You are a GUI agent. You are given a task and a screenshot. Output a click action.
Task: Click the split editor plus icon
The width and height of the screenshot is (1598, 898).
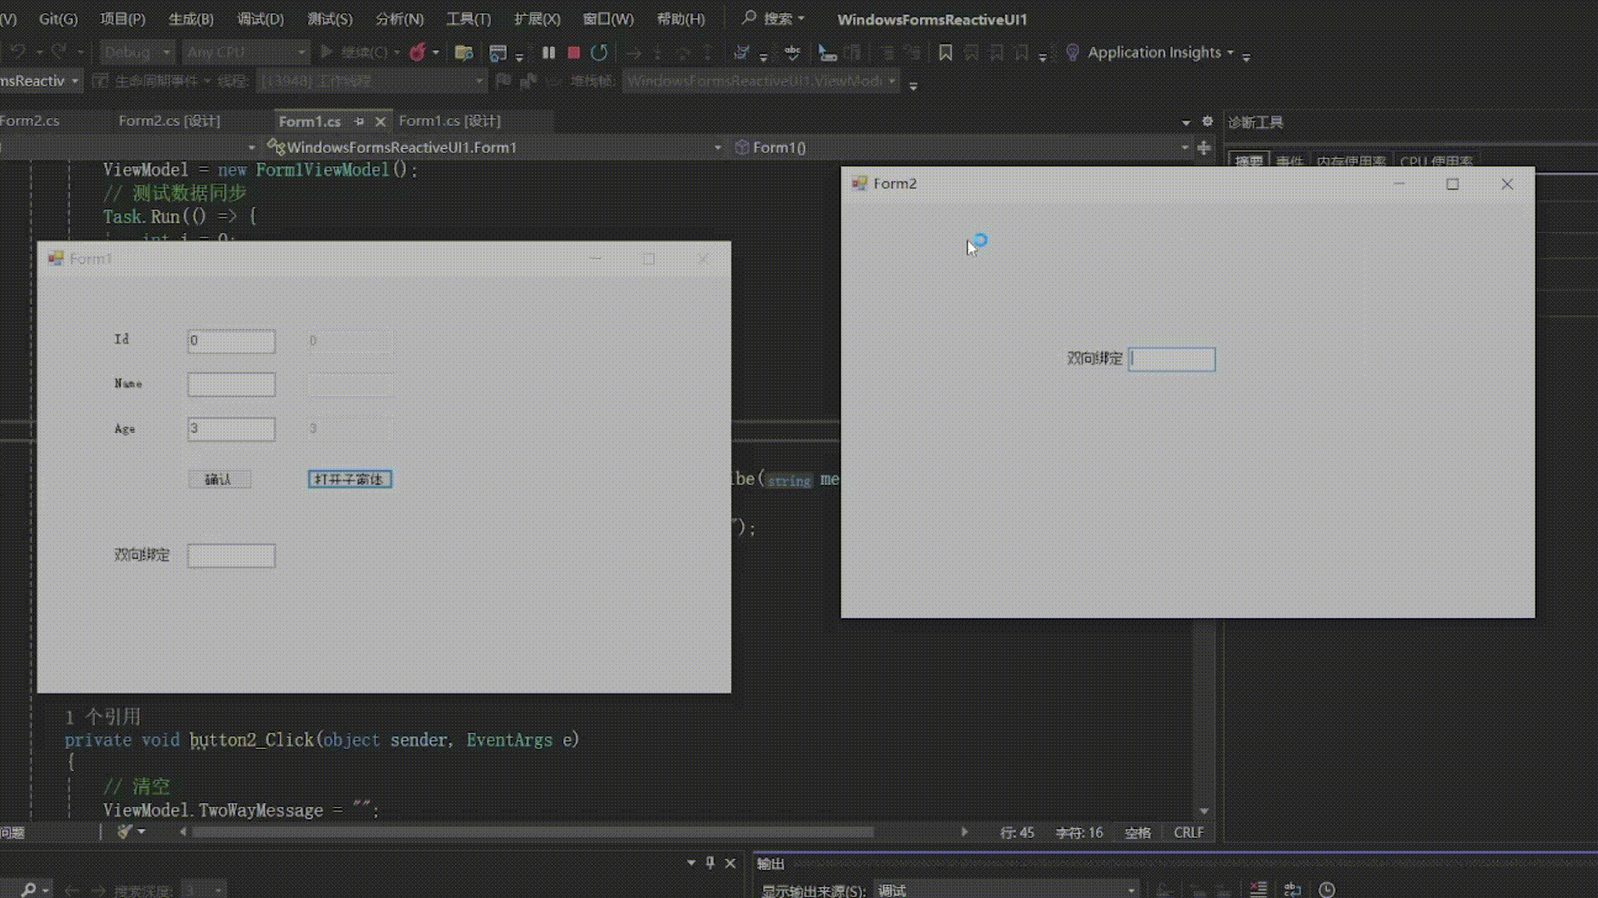(x=1203, y=148)
